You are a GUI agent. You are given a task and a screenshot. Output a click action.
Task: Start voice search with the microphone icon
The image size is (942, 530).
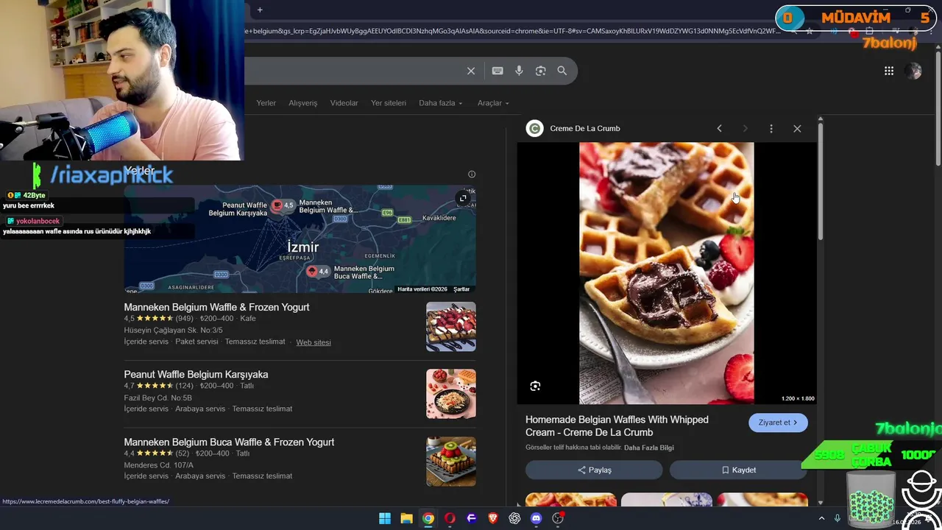click(519, 71)
